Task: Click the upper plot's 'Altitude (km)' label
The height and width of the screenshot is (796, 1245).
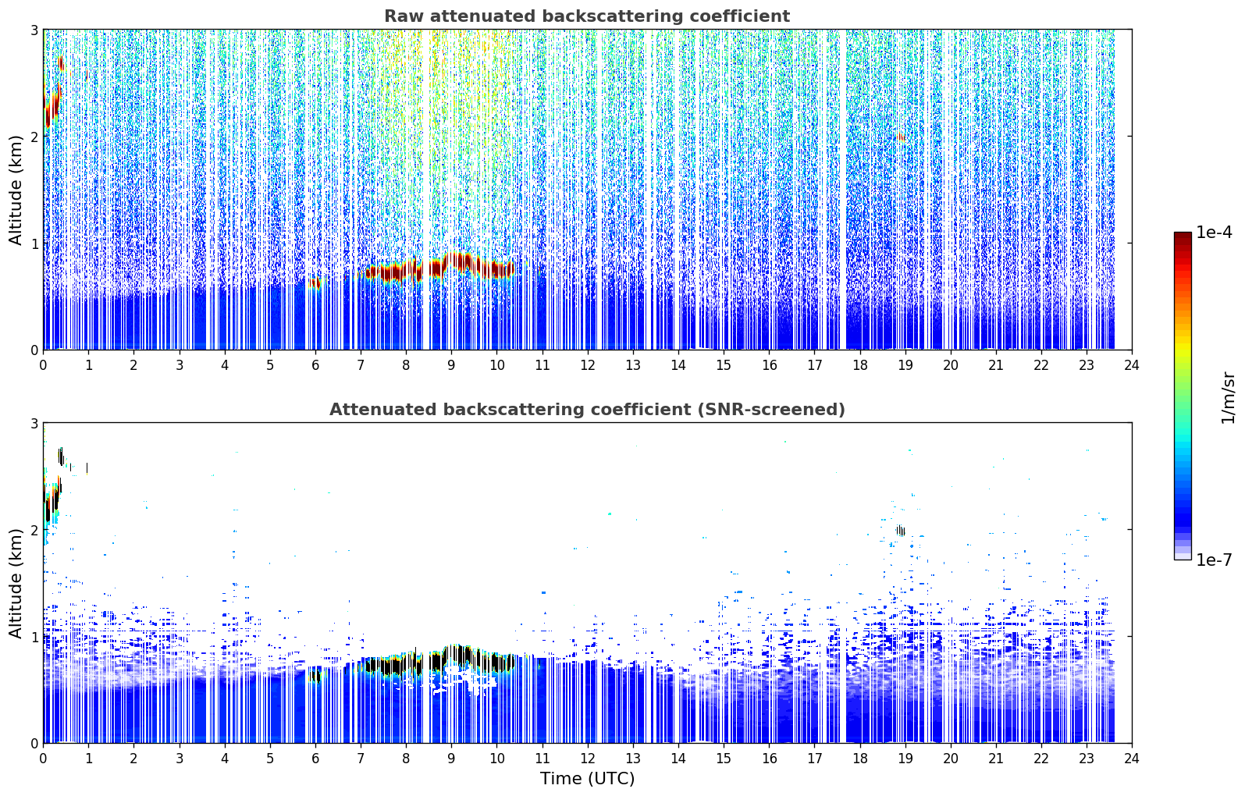Action: coord(16,190)
